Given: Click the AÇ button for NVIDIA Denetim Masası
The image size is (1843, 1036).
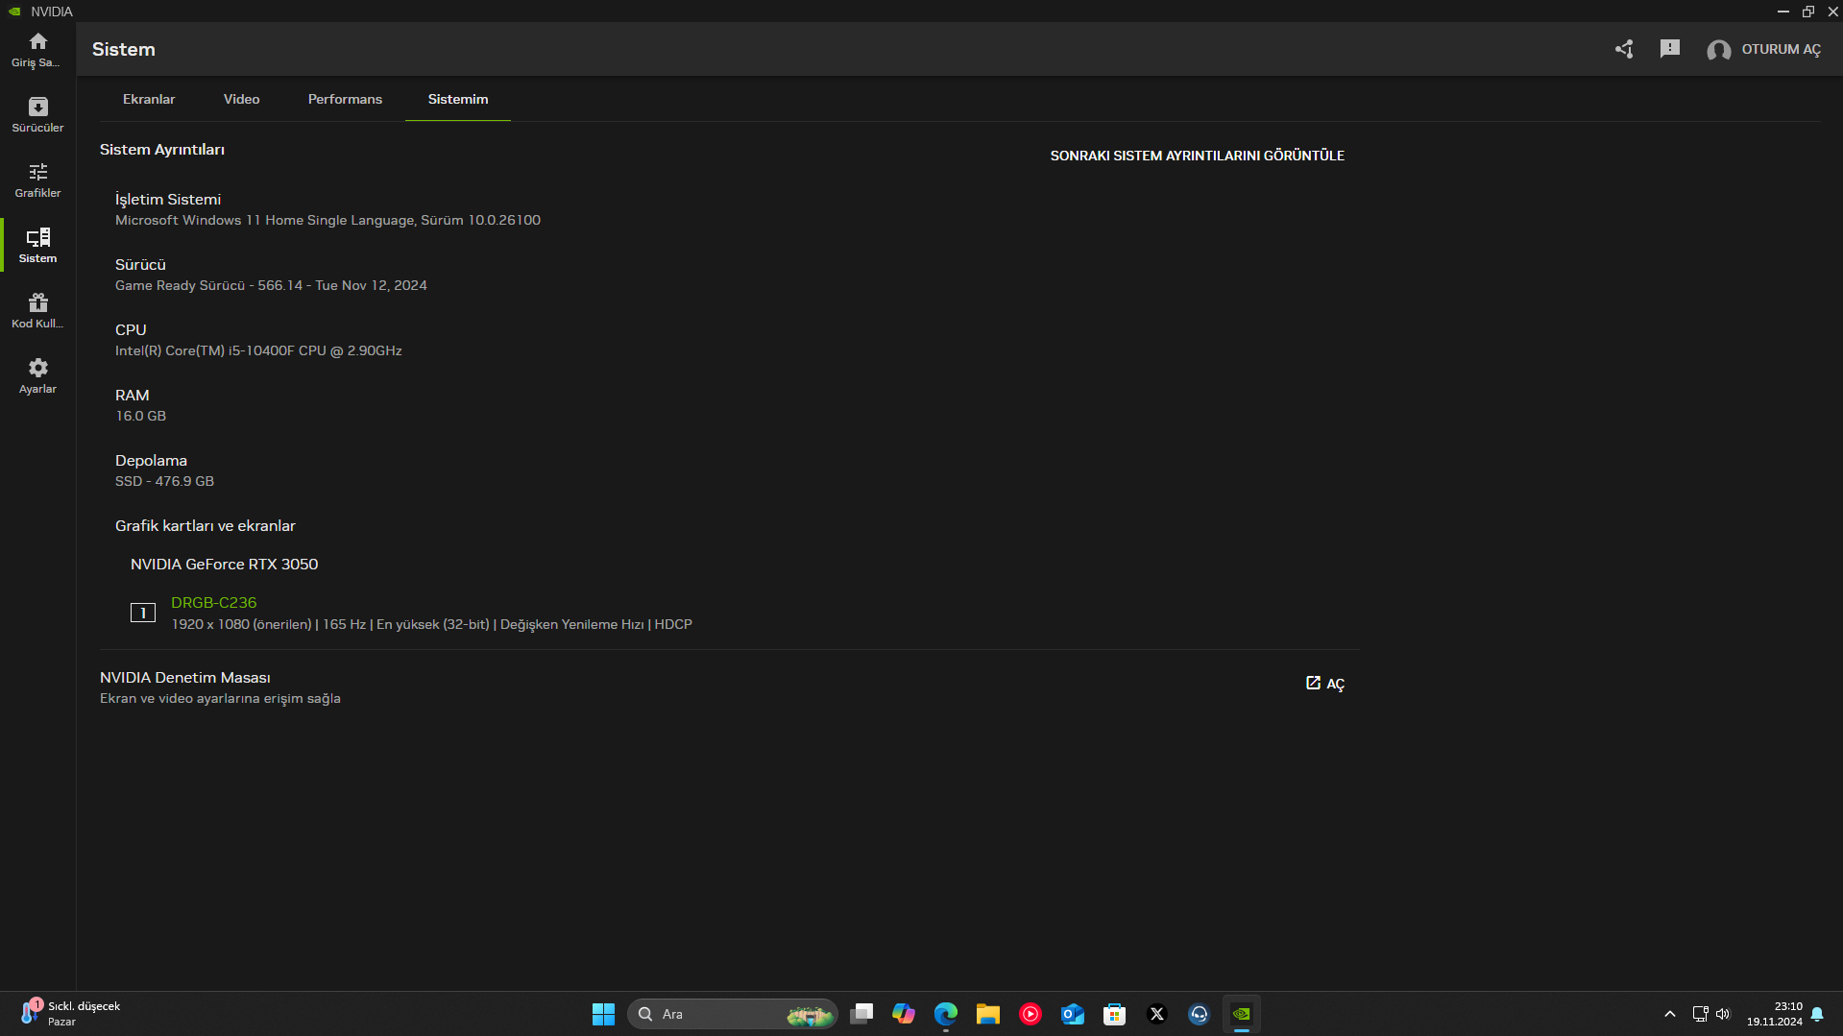Looking at the screenshot, I should pos(1325,684).
